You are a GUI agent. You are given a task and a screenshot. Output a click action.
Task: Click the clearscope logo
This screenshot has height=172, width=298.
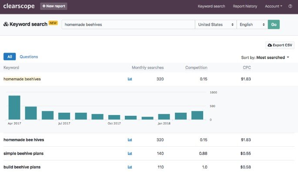(19, 6)
